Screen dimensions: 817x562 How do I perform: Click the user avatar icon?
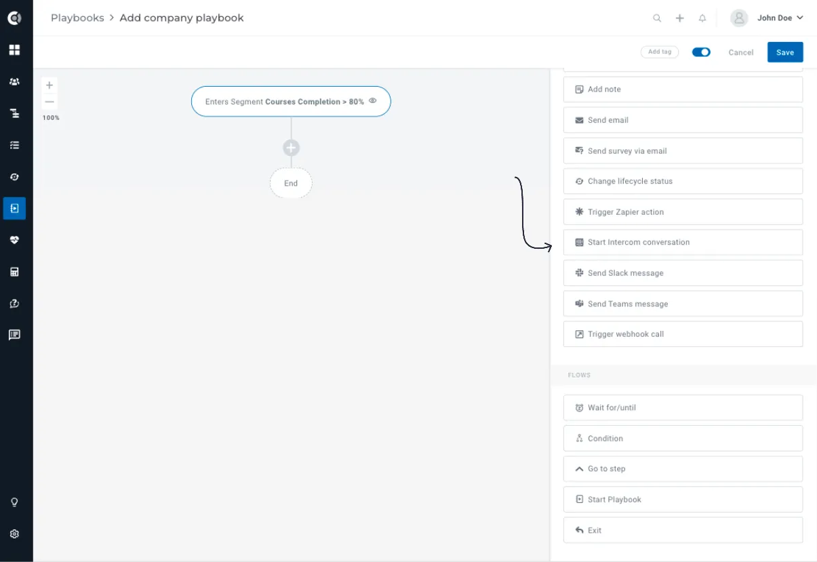tap(739, 18)
